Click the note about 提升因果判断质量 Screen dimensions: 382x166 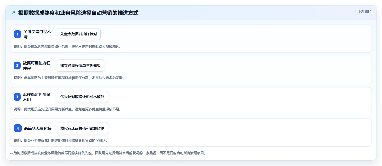coord(67,109)
